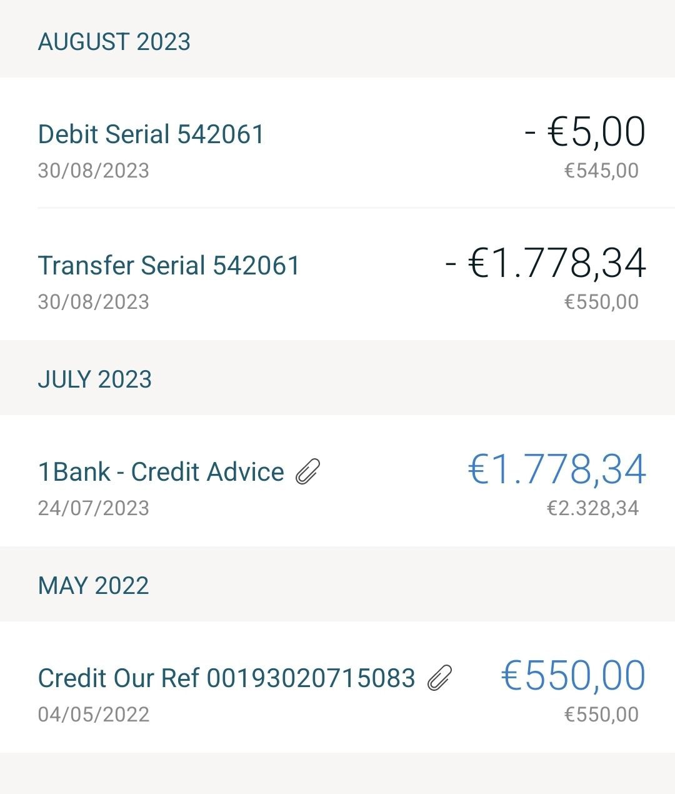The width and height of the screenshot is (675, 794).
Task: Tap the blue €550,00 credit amount
Action: tap(573, 676)
